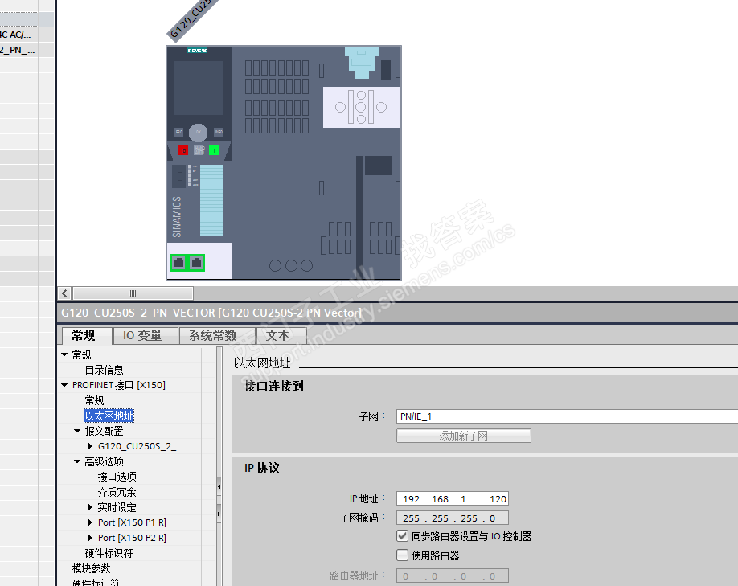This screenshot has width=738, height=586.
Task: Click the G120_CU250S_2_PN_VECTOR properties title bar
Action: (397, 313)
